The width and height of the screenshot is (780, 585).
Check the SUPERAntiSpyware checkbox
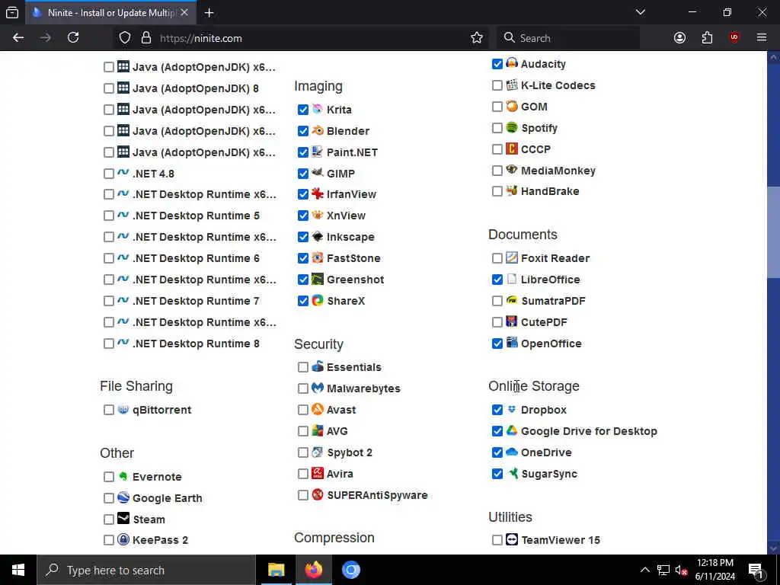pyautogui.click(x=303, y=495)
